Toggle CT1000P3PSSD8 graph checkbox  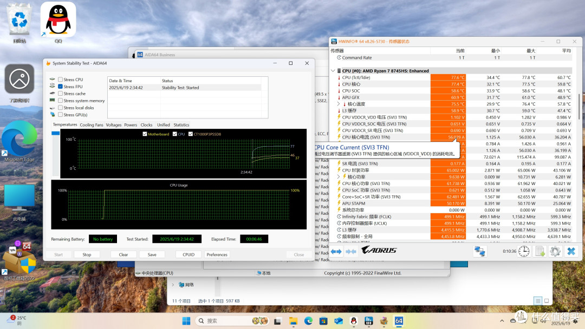(x=191, y=134)
